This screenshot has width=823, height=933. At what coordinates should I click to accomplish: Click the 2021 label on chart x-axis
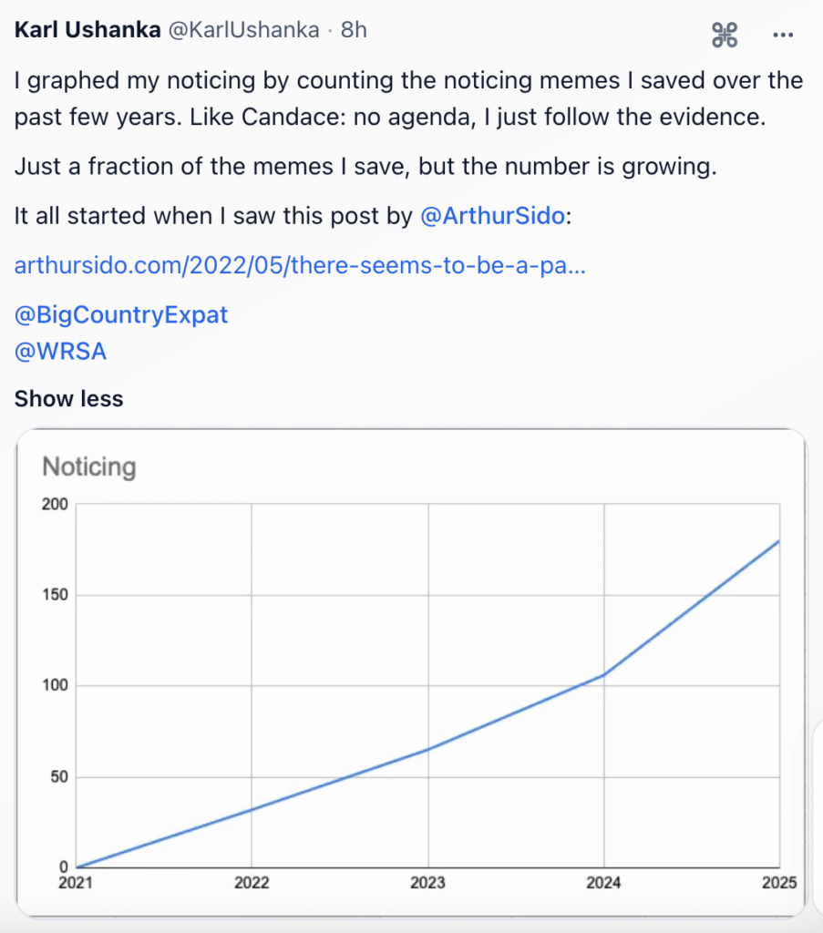[76, 883]
